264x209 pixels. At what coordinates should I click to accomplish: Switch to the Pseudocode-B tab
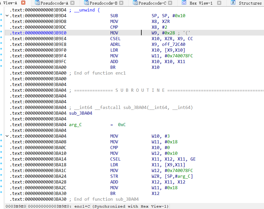coord(103,3)
